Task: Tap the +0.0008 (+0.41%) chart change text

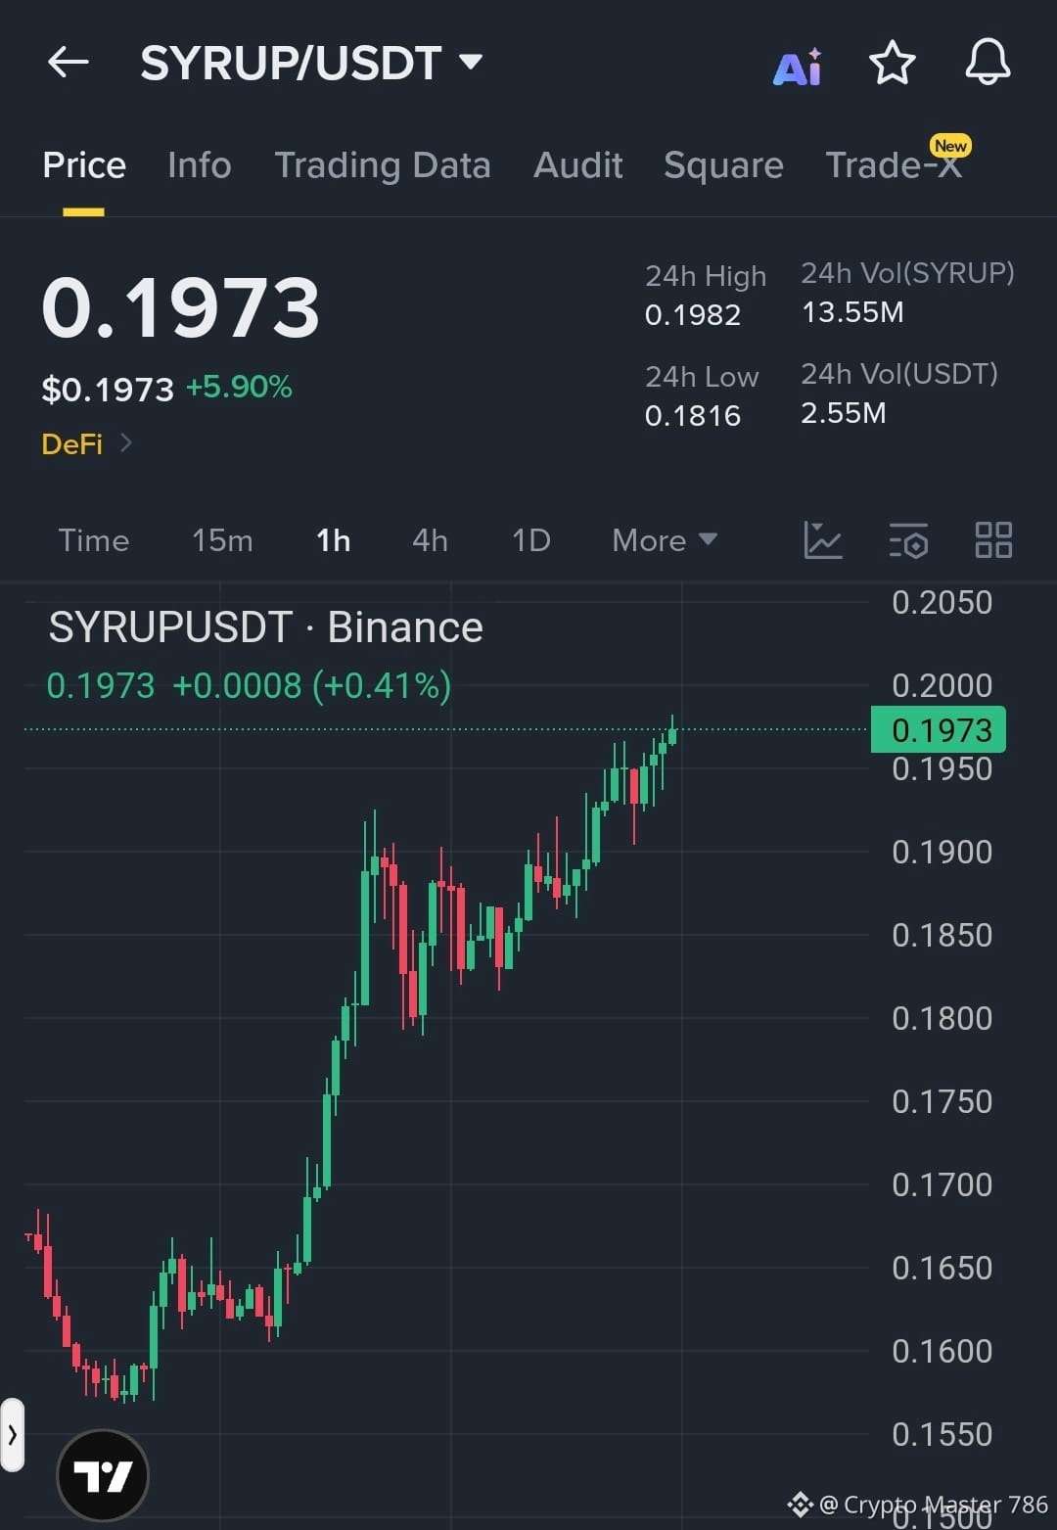Action: tap(312, 686)
